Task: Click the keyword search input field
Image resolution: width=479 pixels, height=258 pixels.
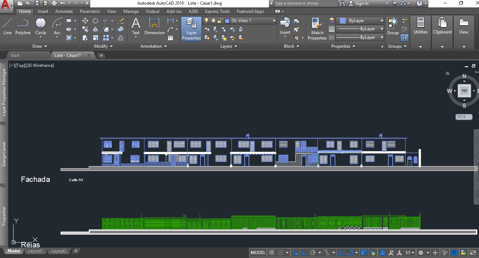Action: pyautogui.click(x=306, y=4)
